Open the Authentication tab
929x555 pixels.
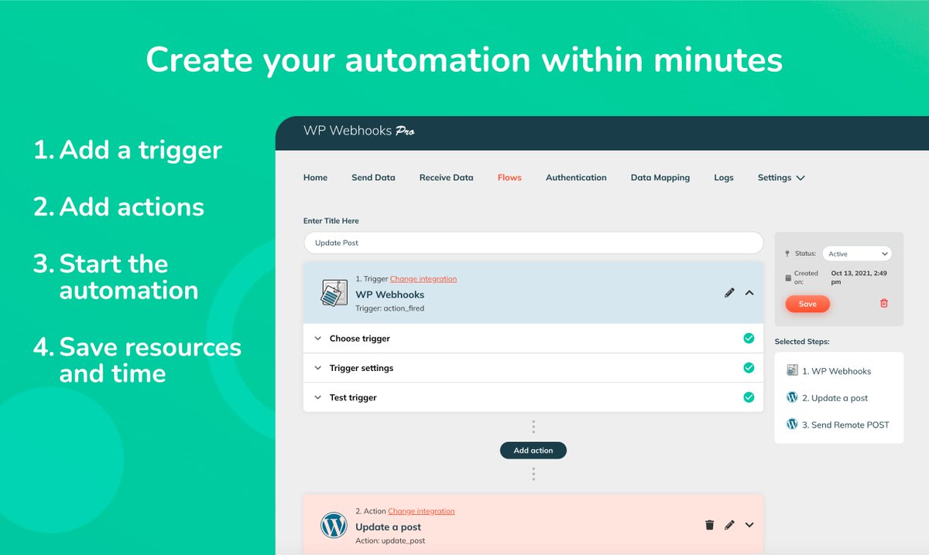point(576,178)
